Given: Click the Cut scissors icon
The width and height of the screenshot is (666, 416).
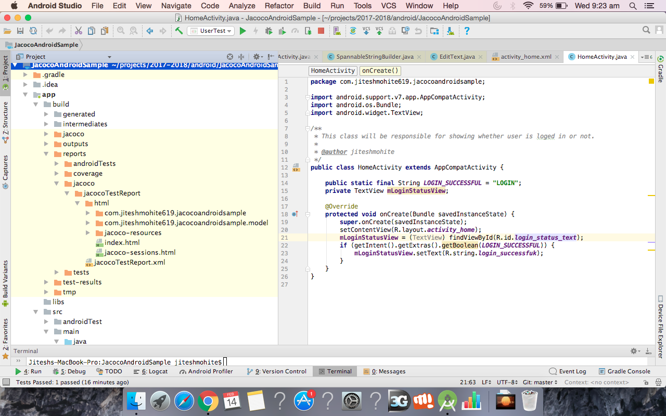Looking at the screenshot, I should tap(79, 31).
